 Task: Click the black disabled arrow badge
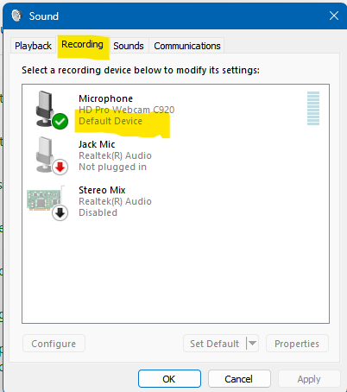pos(60,213)
